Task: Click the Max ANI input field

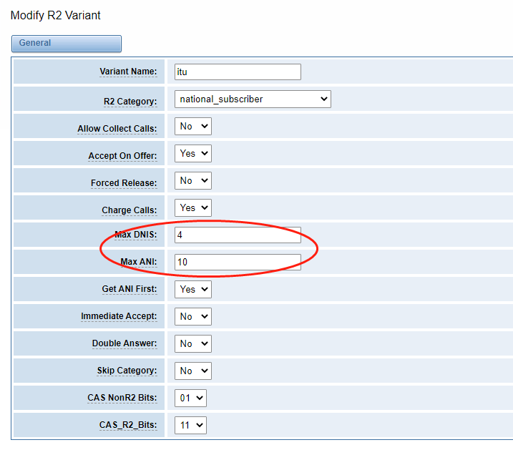Action: pyautogui.click(x=238, y=262)
